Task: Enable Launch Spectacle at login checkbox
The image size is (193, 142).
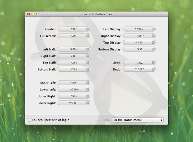Action: tap(30, 120)
